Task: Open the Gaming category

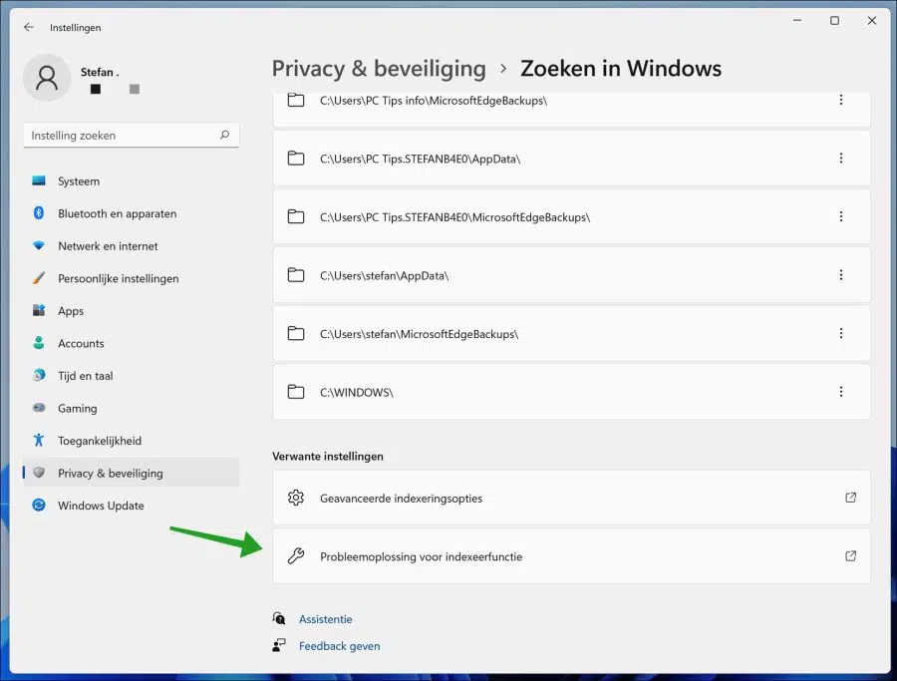Action: [131, 408]
